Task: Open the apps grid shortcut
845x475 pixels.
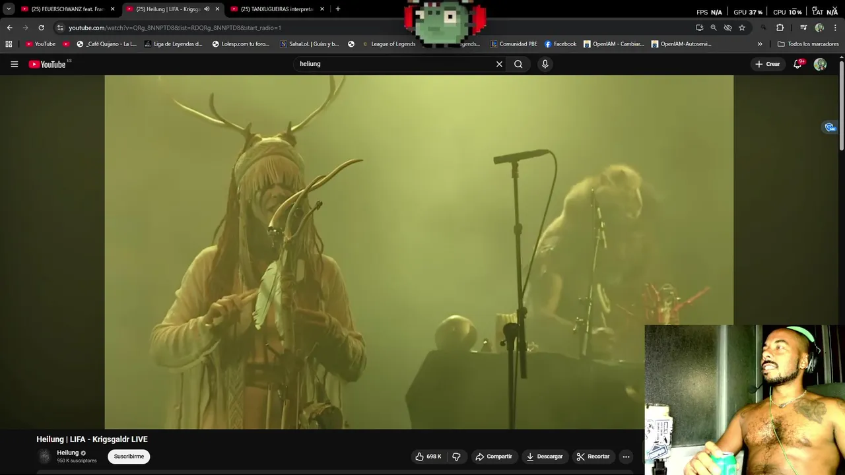Action: click(9, 44)
